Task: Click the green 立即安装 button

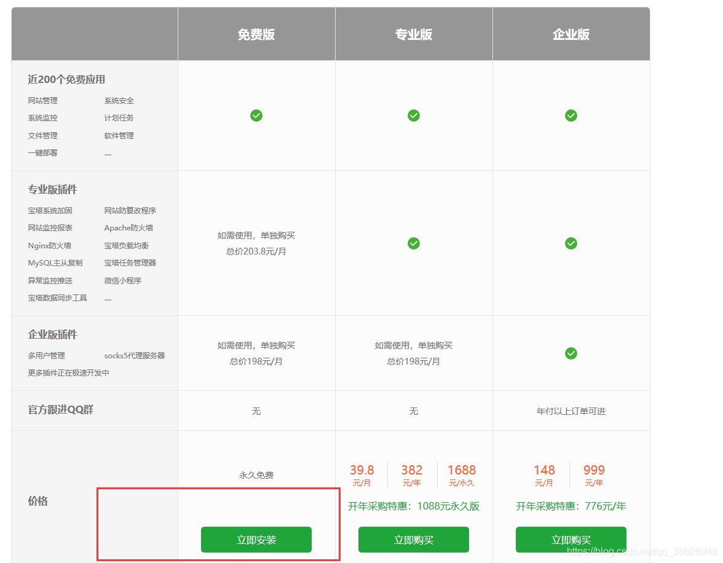Action: coord(256,540)
